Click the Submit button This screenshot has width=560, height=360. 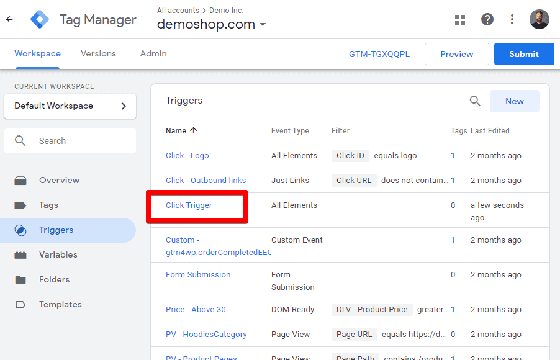click(523, 54)
